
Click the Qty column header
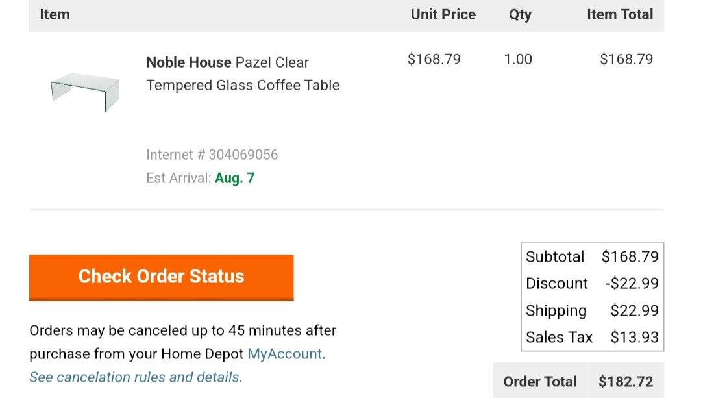(x=519, y=14)
